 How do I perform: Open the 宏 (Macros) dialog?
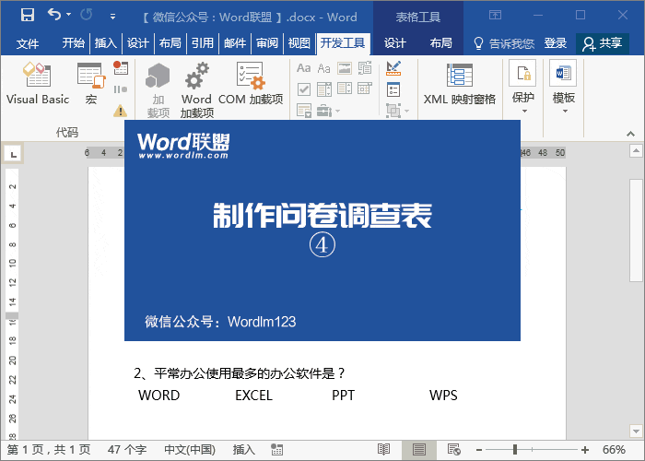tap(91, 84)
